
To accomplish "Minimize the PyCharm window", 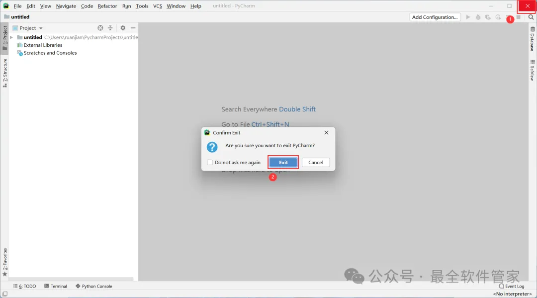I will point(491,6).
